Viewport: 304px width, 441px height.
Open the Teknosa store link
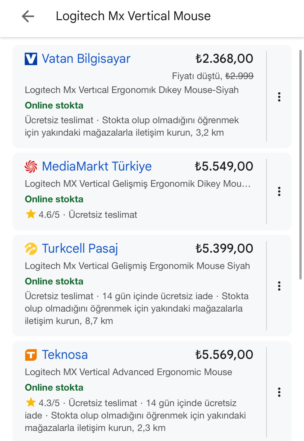[65, 354]
